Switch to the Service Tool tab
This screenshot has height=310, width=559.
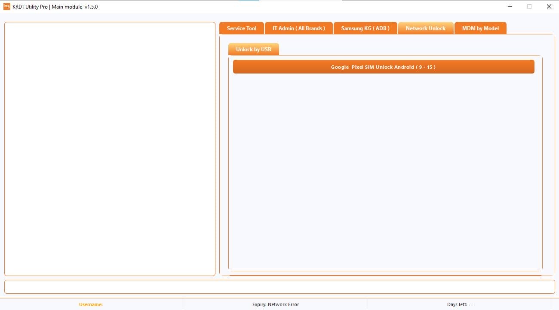click(241, 28)
